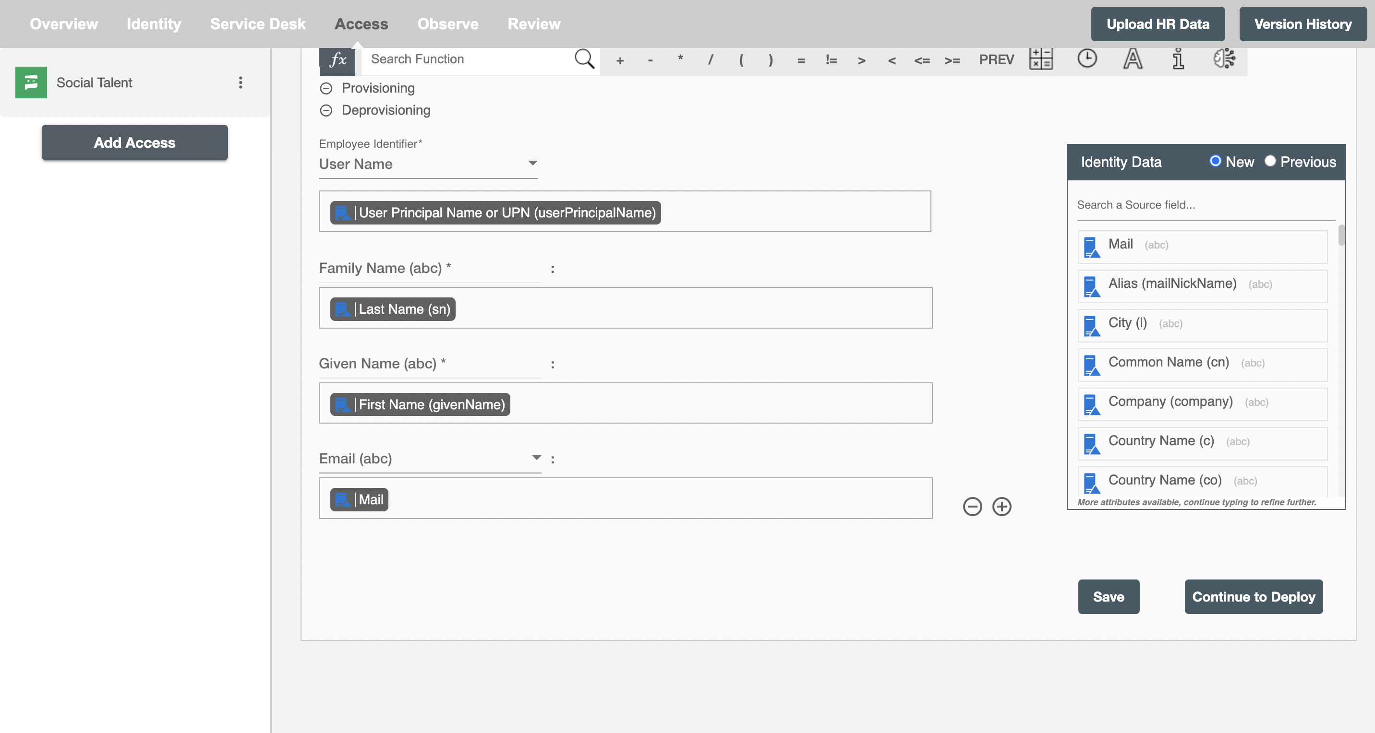The width and height of the screenshot is (1375, 733).
Task: Open the math calculator functions icon
Action: tap(1041, 59)
